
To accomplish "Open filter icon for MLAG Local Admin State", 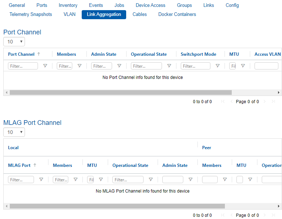I will click(x=191, y=180).
